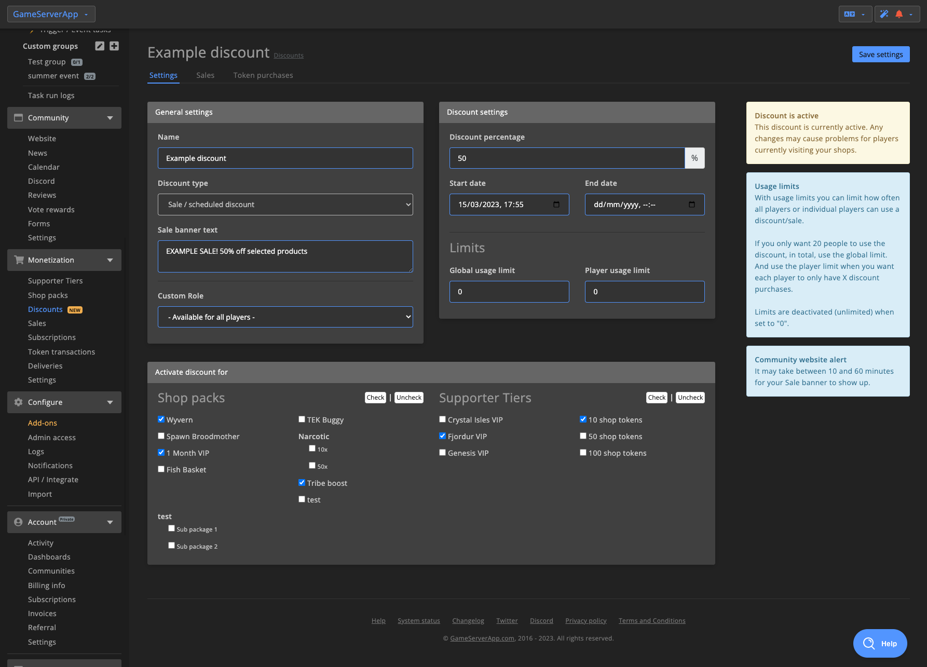Toggle the Wyvern shop pack checkbox
The image size is (927, 667).
coord(161,419)
